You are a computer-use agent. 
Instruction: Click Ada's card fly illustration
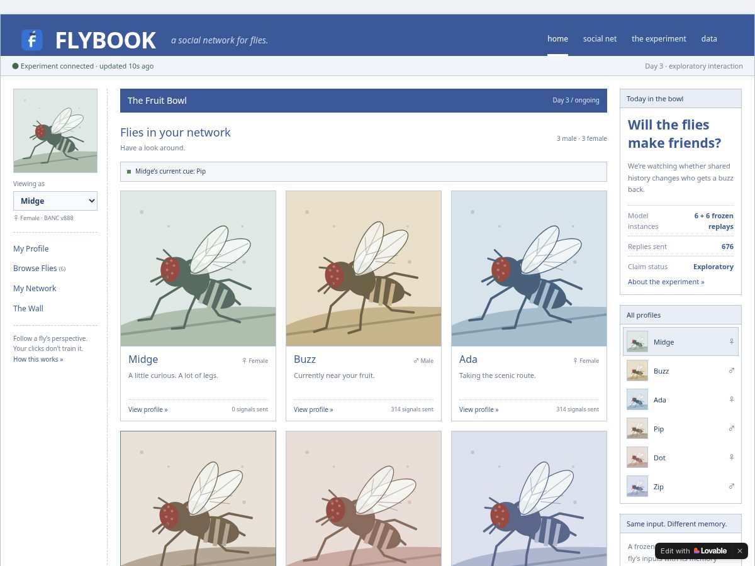[x=529, y=269]
